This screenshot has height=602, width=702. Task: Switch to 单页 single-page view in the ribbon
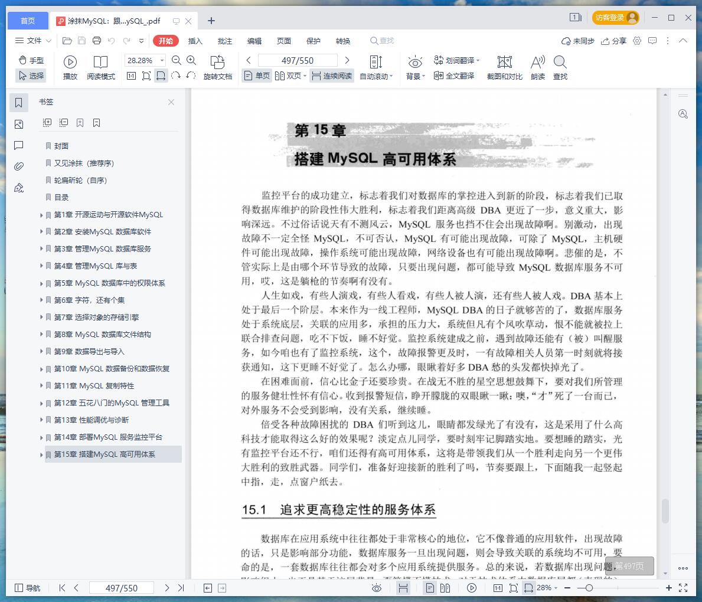(257, 76)
